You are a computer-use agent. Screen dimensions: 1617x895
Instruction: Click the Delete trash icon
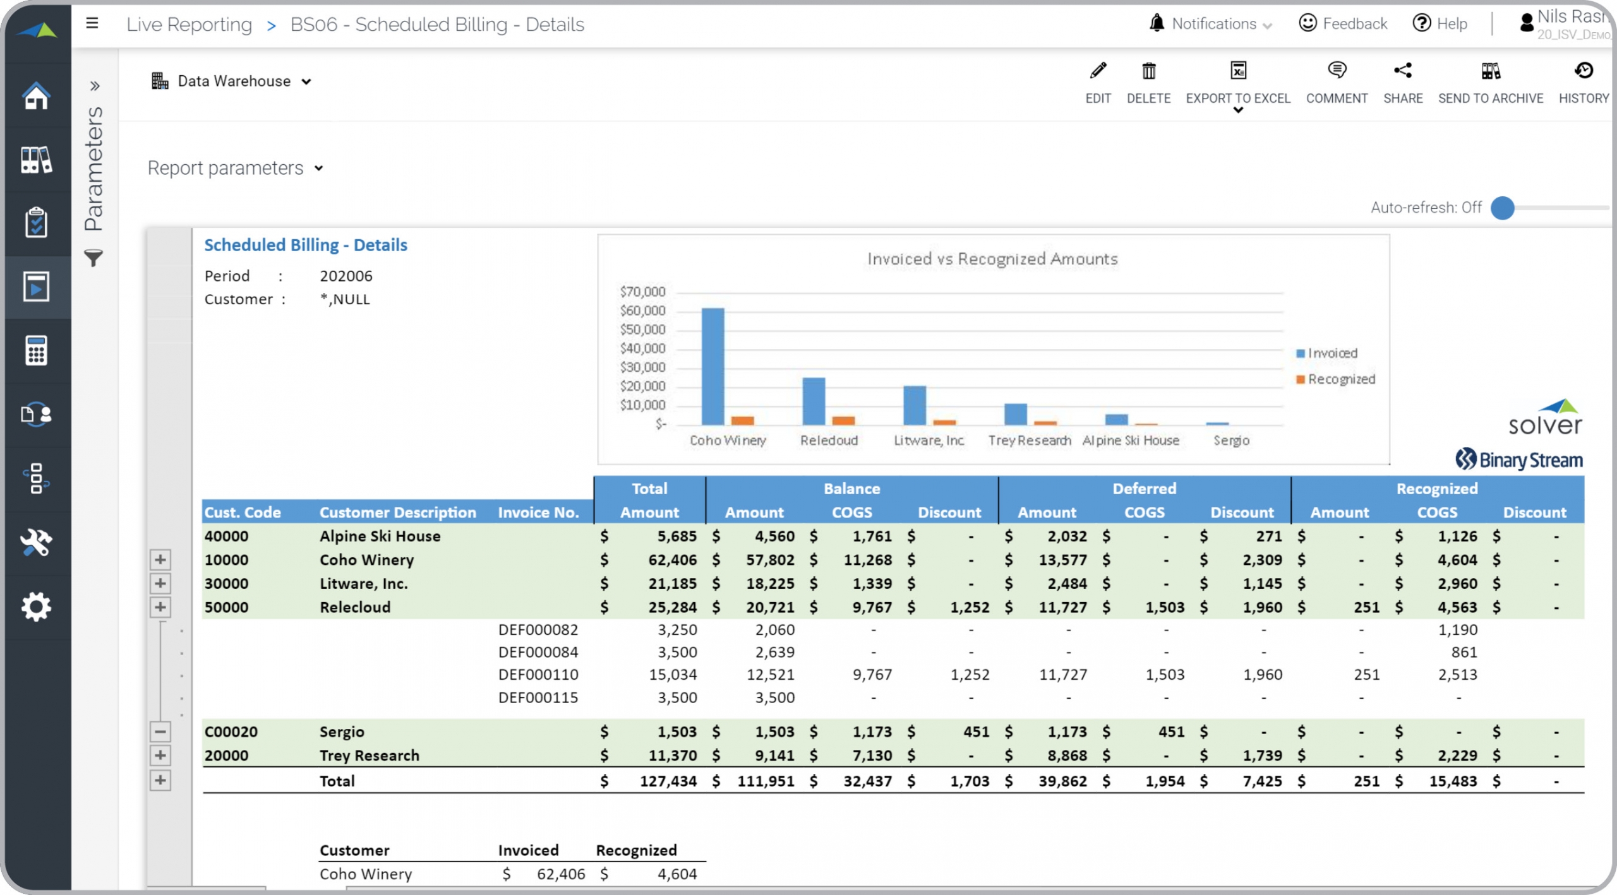pyautogui.click(x=1148, y=71)
